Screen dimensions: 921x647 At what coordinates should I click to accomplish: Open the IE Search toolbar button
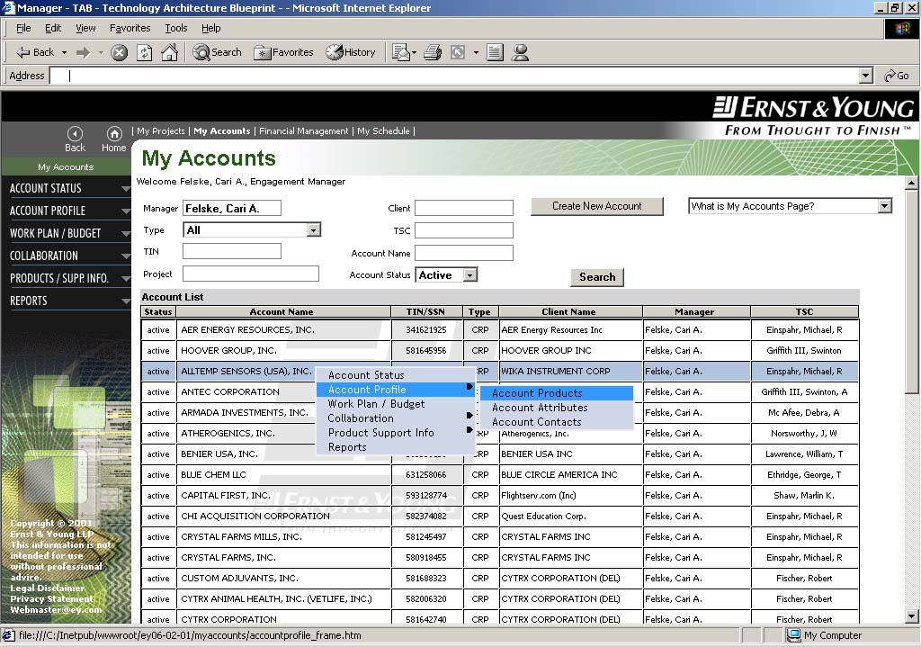pos(217,52)
